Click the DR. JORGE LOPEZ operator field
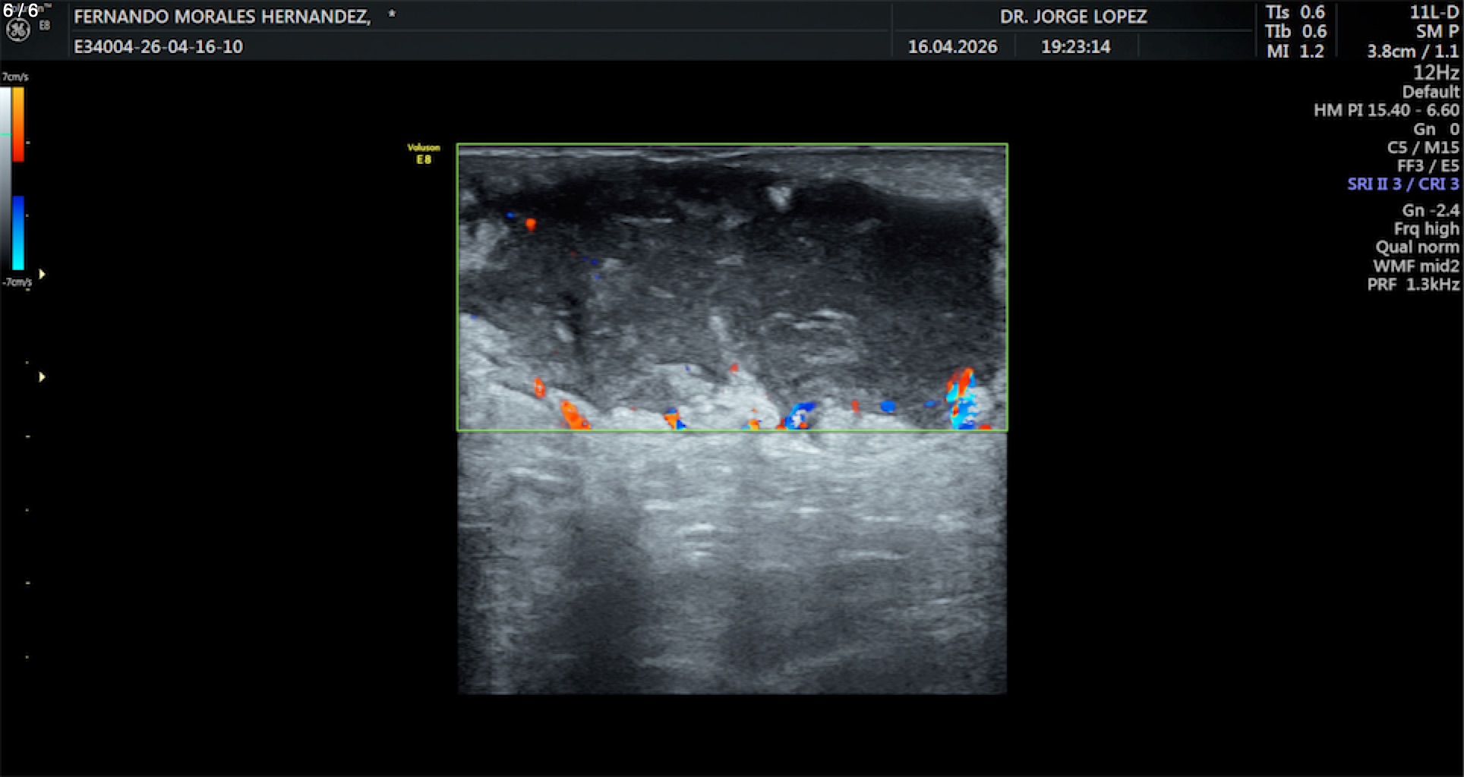 click(x=1073, y=17)
